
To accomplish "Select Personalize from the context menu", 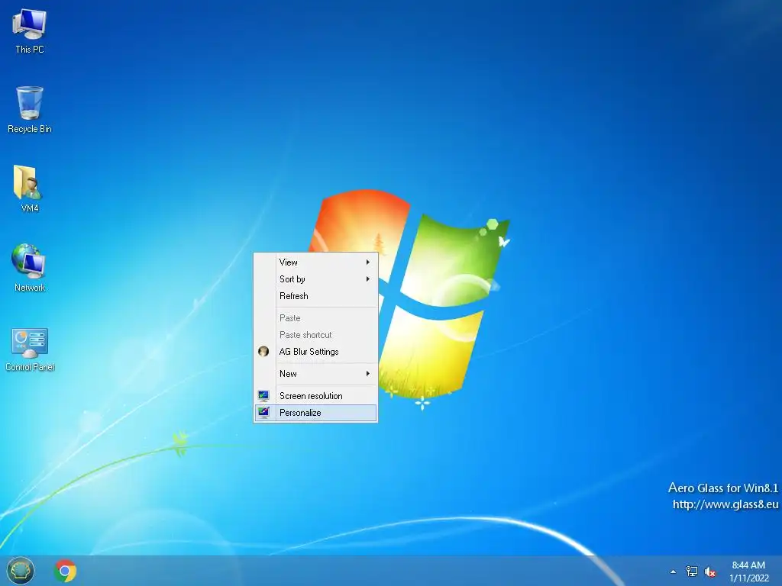I will (315, 413).
